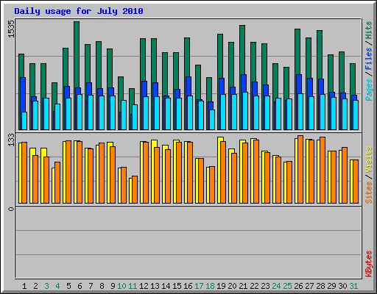Click the 1535 axis value label
Image resolution: width=377 pixels, height=294 pixels.
point(11,29)
